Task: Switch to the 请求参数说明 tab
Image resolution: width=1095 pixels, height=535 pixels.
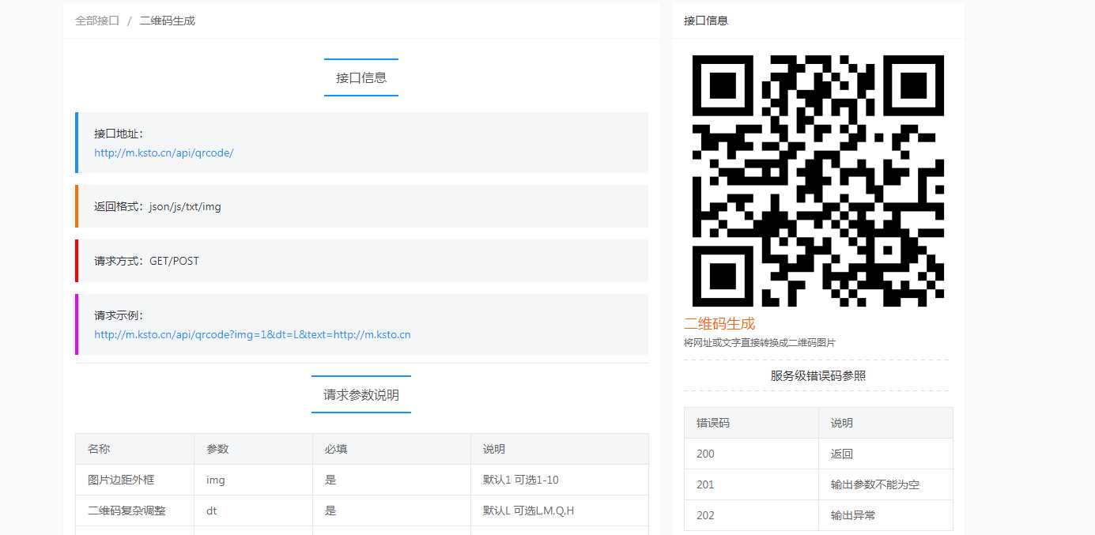Action: [x=361, y=394]
